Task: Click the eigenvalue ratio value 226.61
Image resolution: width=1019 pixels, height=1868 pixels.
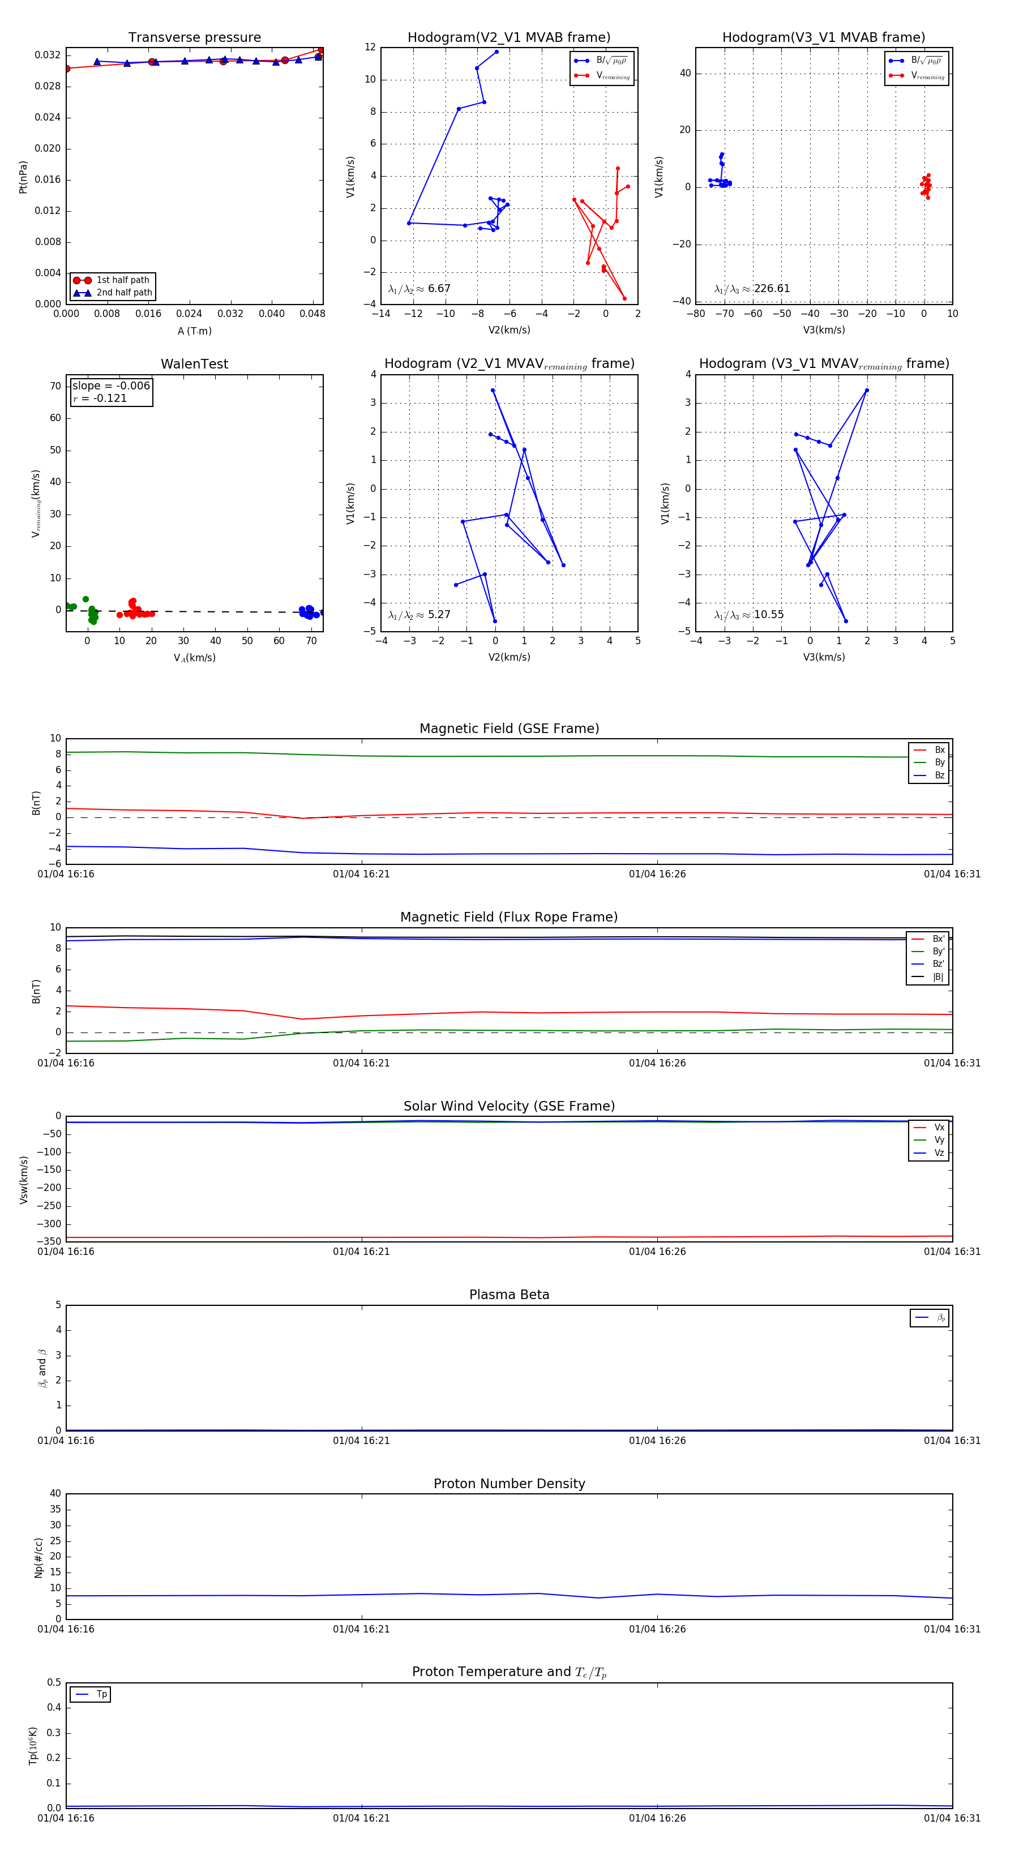Action: (x=772, y=289)
